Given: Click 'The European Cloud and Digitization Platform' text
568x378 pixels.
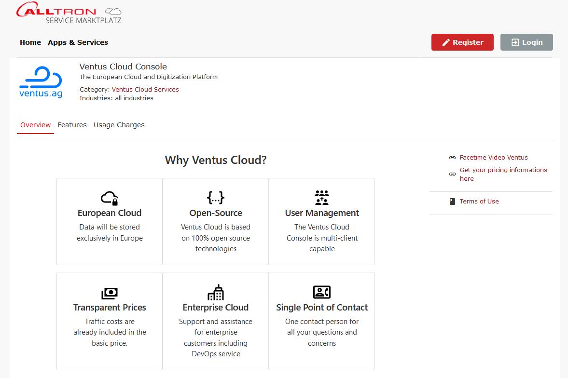Looking at the screenshot, I should pyautogui.click(x=149, y=77).
